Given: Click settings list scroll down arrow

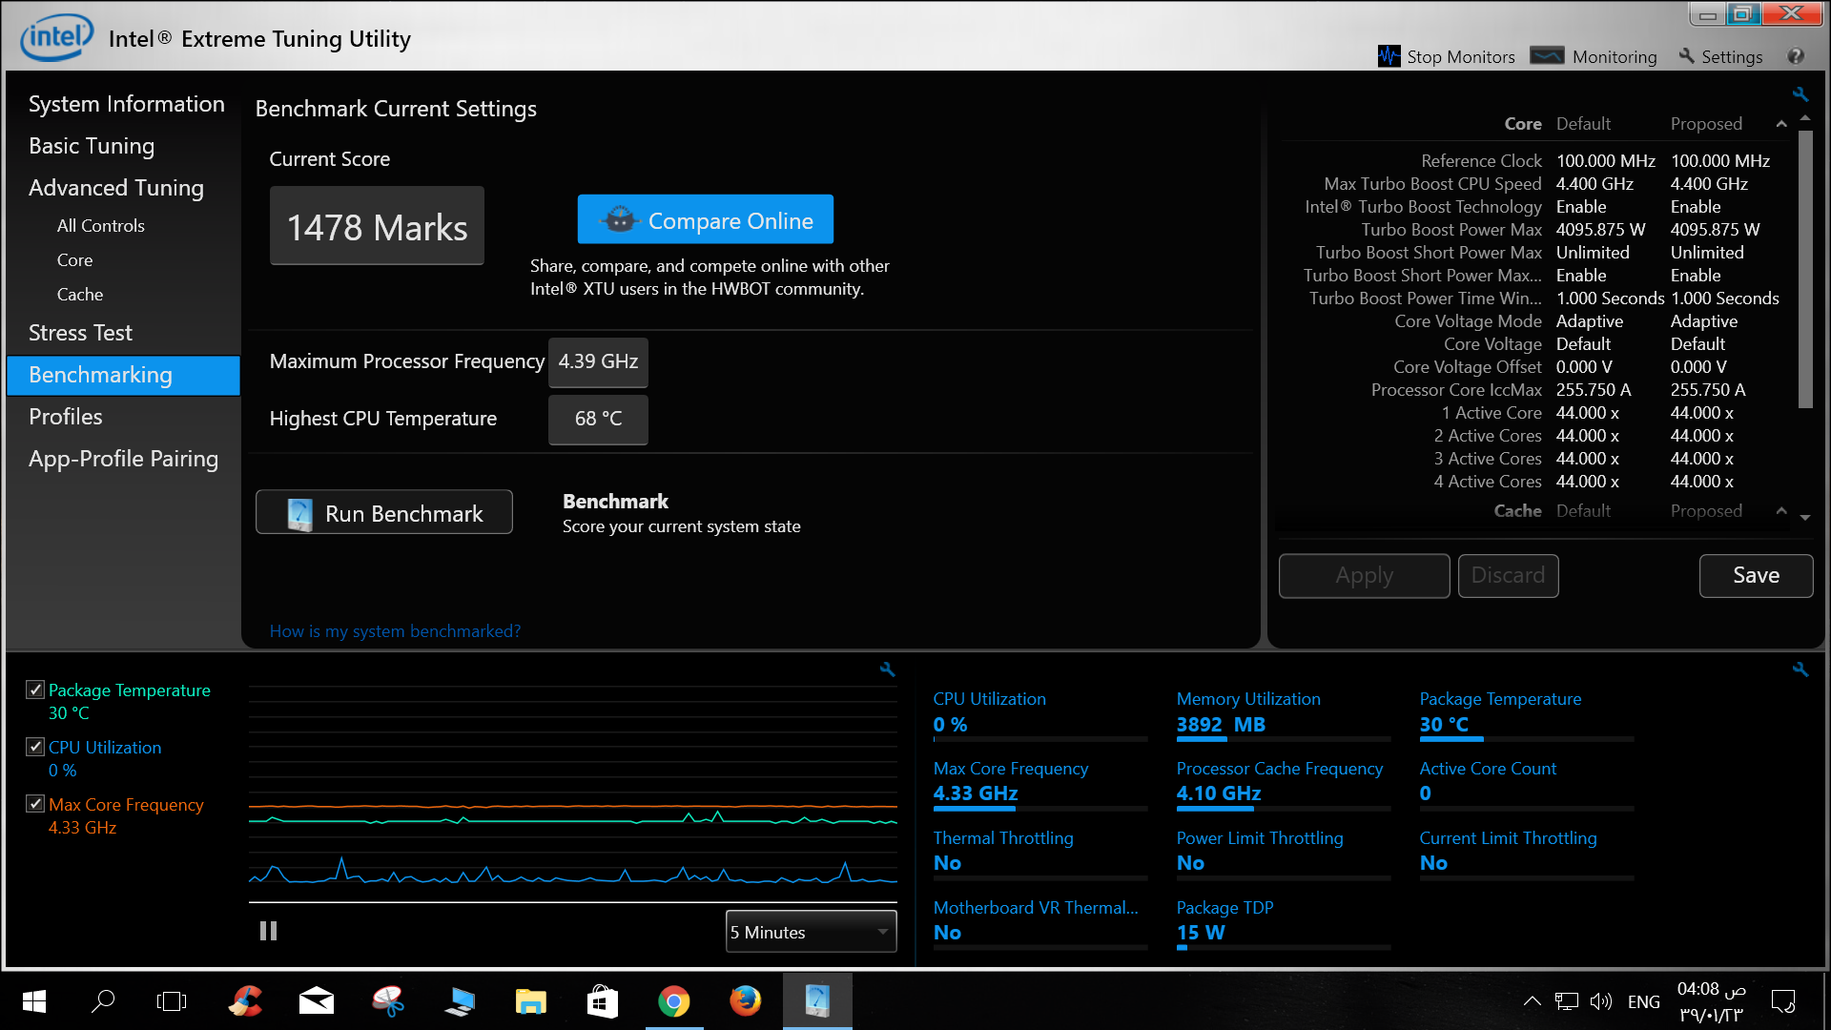Looking at the screenshot, I should [1804, 518].
